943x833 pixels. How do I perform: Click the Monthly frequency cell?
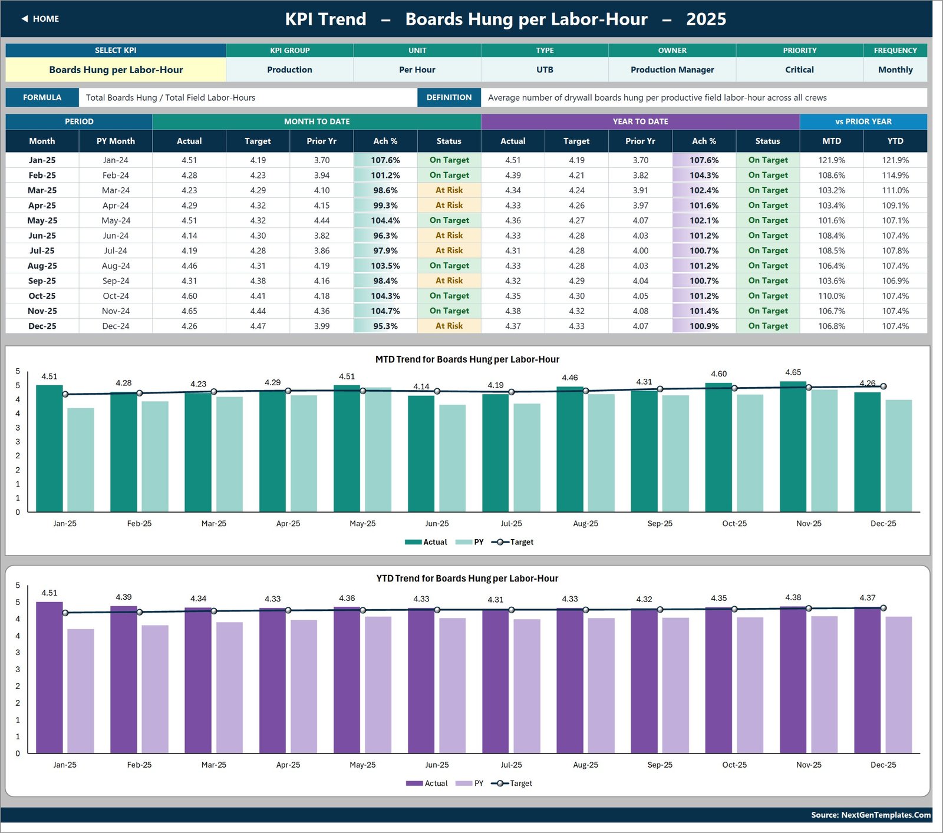[x=895, y=70]
